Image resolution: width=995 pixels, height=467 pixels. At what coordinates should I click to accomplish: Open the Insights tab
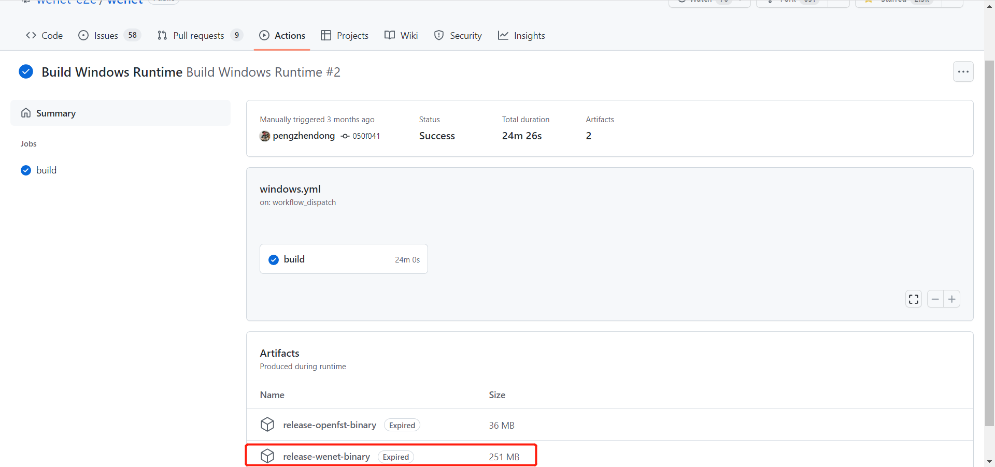(521, 35)
